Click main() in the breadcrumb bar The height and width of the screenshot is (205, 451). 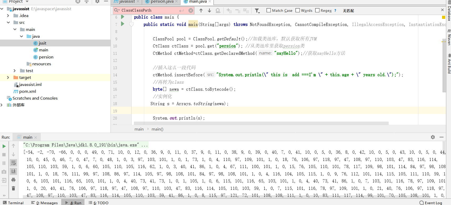[x=157, y=129]
